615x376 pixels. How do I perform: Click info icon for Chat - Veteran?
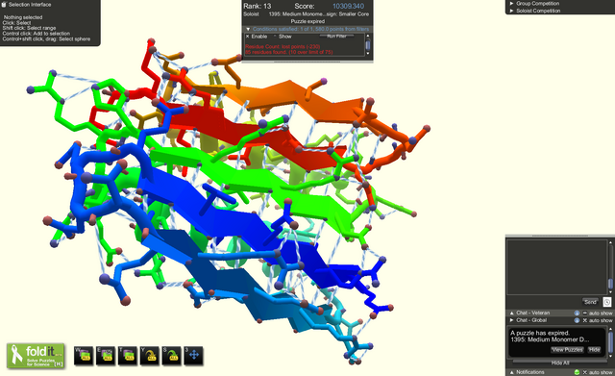(577, 313)
